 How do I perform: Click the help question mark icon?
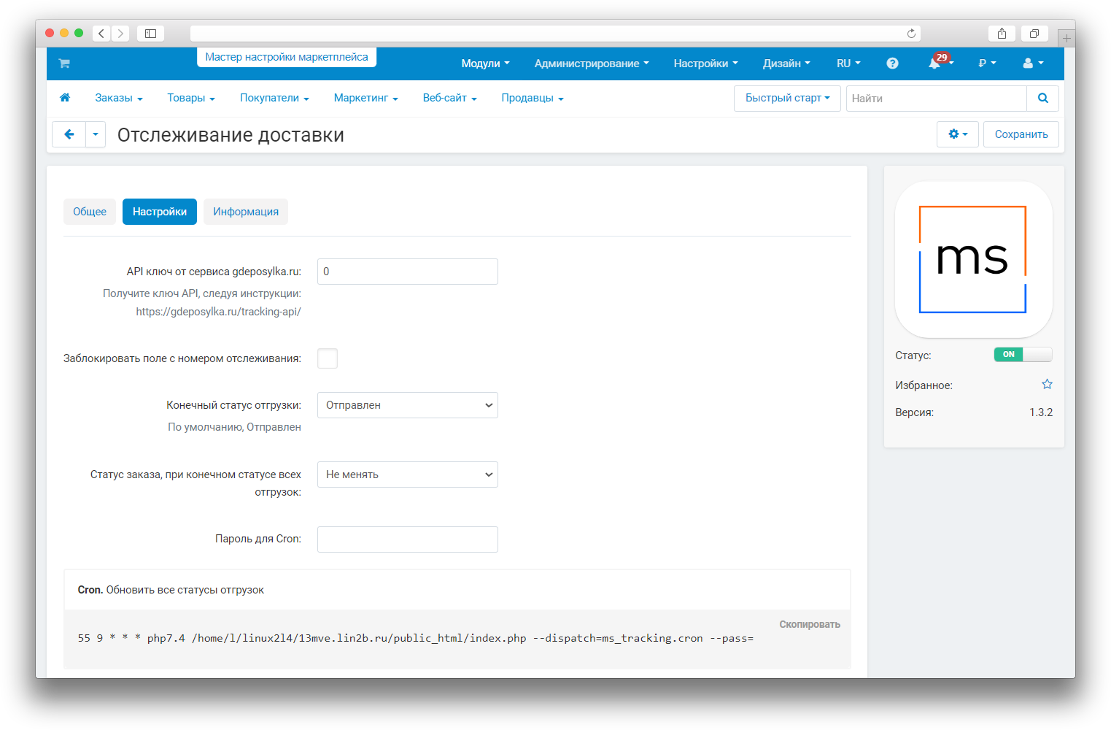(x=892, y=64)
